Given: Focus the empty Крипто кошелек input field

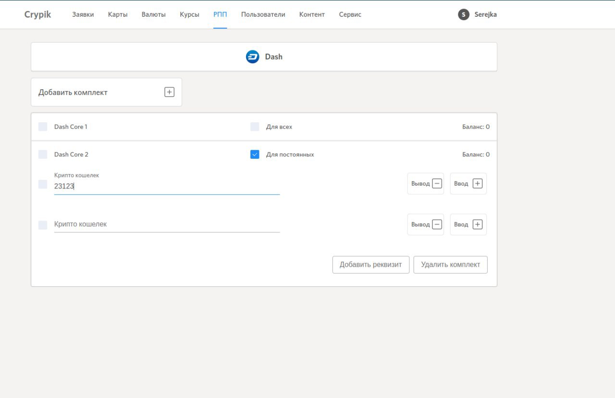Looking at the screenshot, I should point(167,224).
